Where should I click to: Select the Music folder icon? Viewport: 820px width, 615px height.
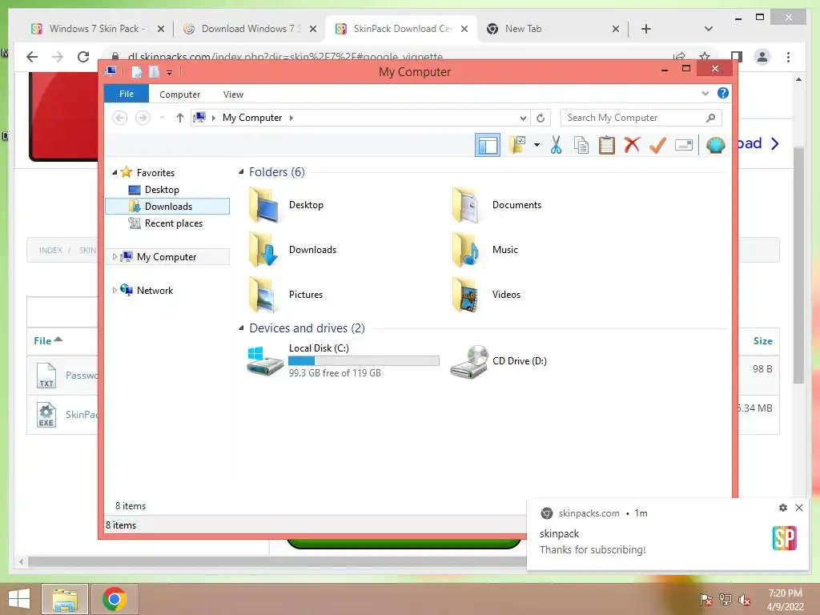466,250
